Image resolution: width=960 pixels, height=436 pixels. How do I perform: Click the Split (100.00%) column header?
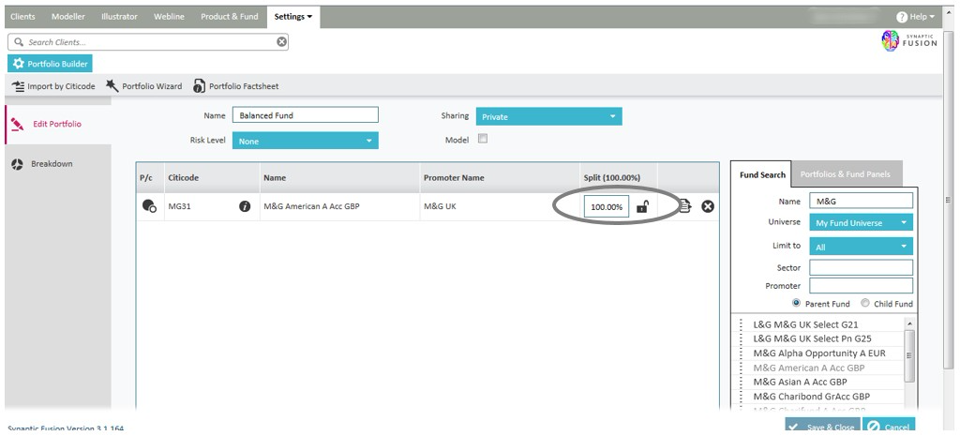[619, 177]
